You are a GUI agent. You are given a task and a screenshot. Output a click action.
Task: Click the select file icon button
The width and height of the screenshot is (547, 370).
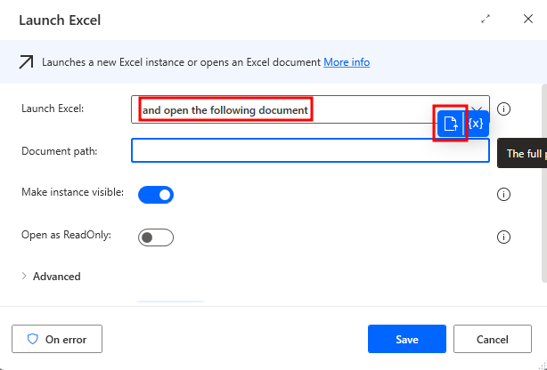click(450, 124)
